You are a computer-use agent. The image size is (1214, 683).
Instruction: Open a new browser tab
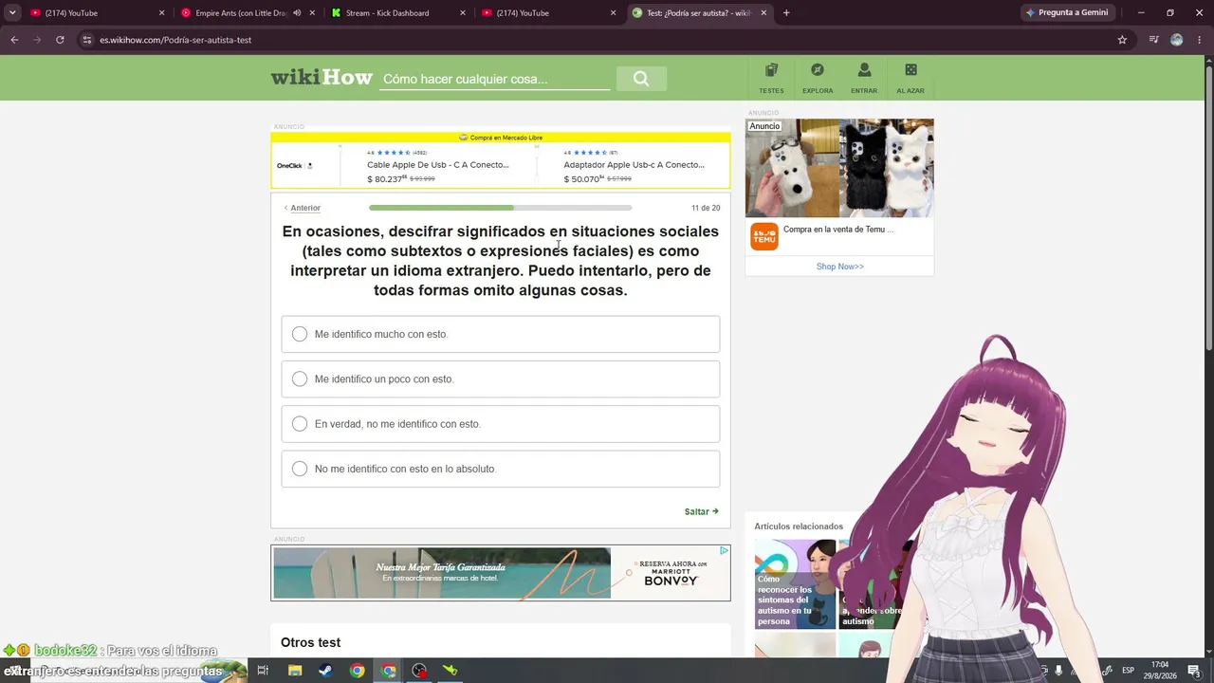point(786,13)
